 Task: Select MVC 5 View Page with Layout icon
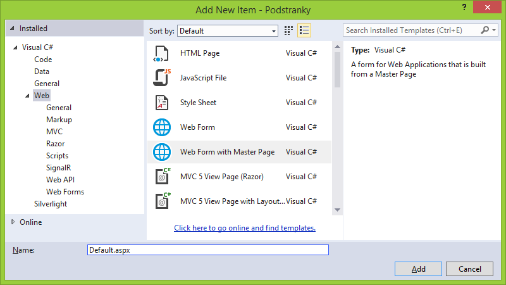[x=163, y=201]
